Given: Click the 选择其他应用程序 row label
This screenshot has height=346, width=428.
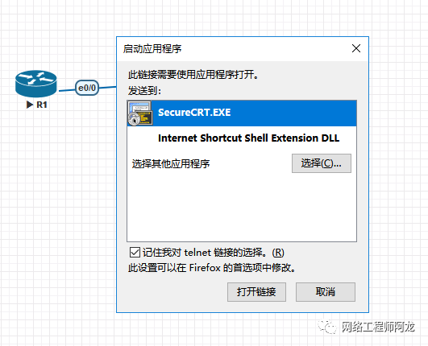Looking at the screenshot, I should click(171, 163).
